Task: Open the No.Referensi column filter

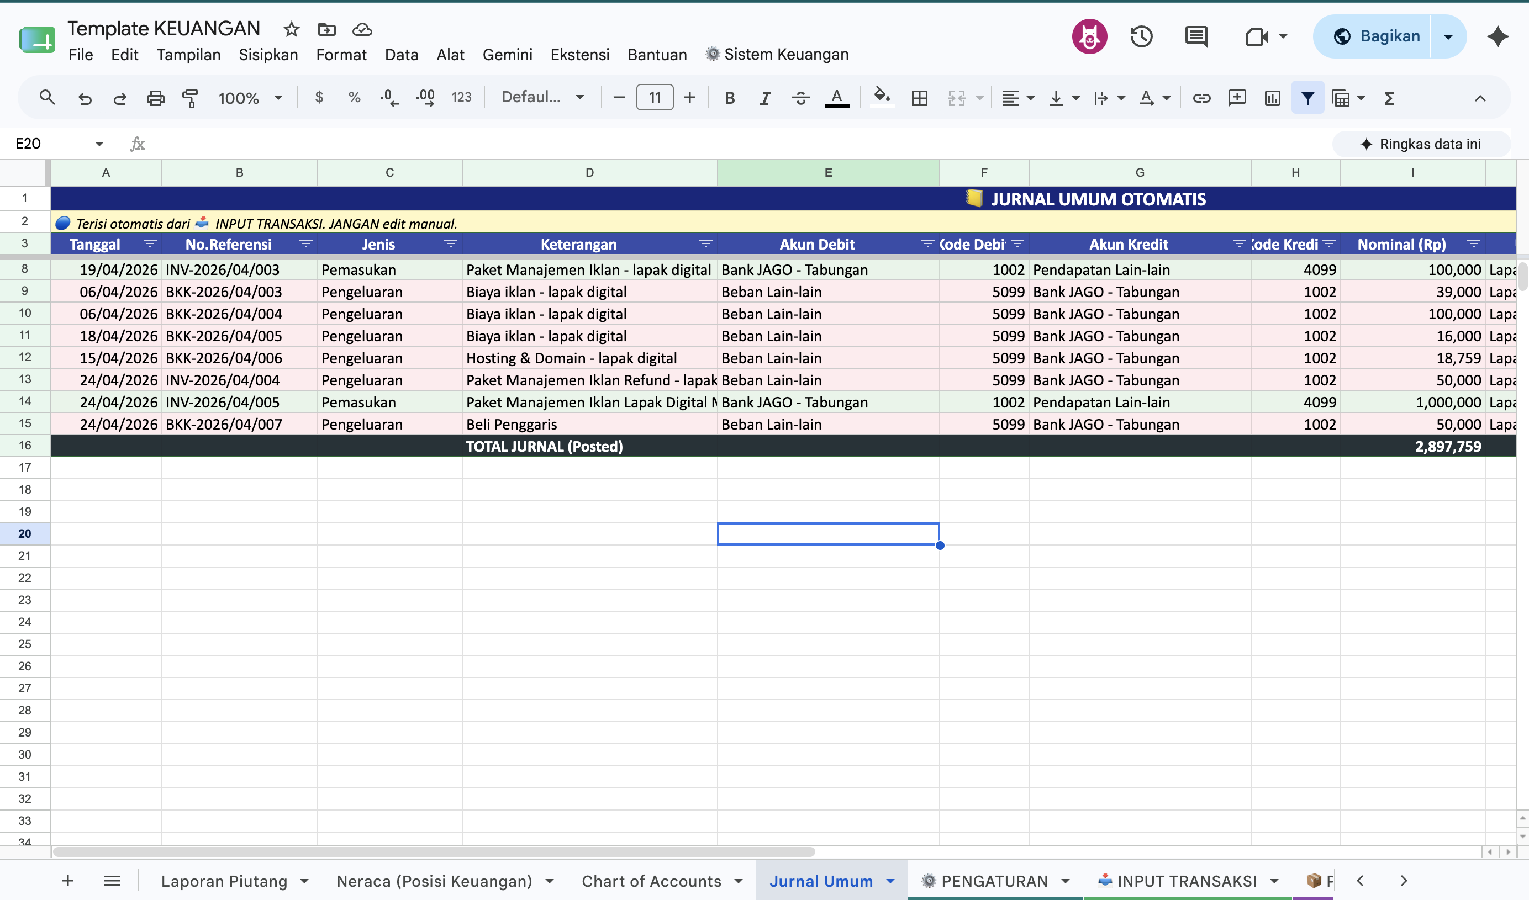Action: (x=305, y=244)
